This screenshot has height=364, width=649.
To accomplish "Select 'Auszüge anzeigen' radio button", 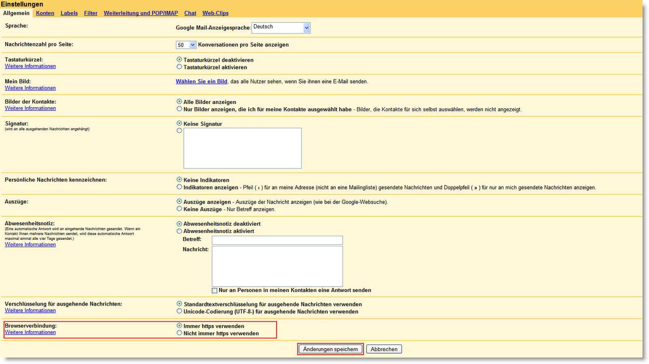I will [179, 202].
